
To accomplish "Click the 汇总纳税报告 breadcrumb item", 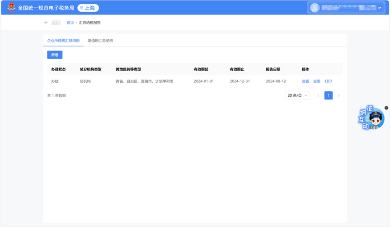I will tap(90, 23).
